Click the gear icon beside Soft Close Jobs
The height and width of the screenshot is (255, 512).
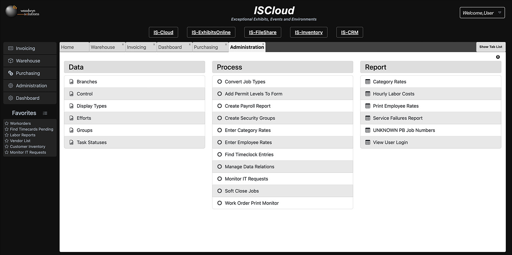click(x=219, y=191)
